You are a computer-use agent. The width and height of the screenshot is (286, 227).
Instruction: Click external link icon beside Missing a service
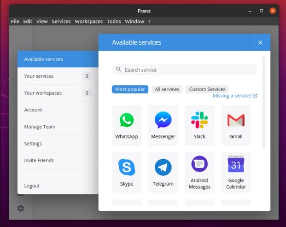(x=255, y=96)
